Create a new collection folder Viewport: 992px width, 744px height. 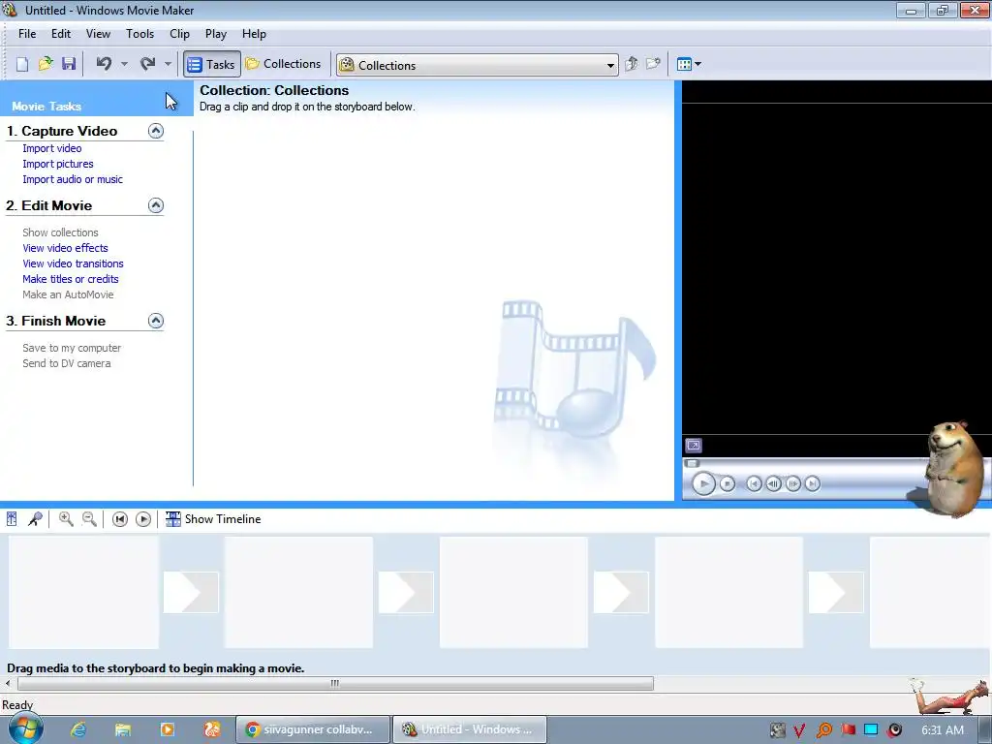(653, 64)
